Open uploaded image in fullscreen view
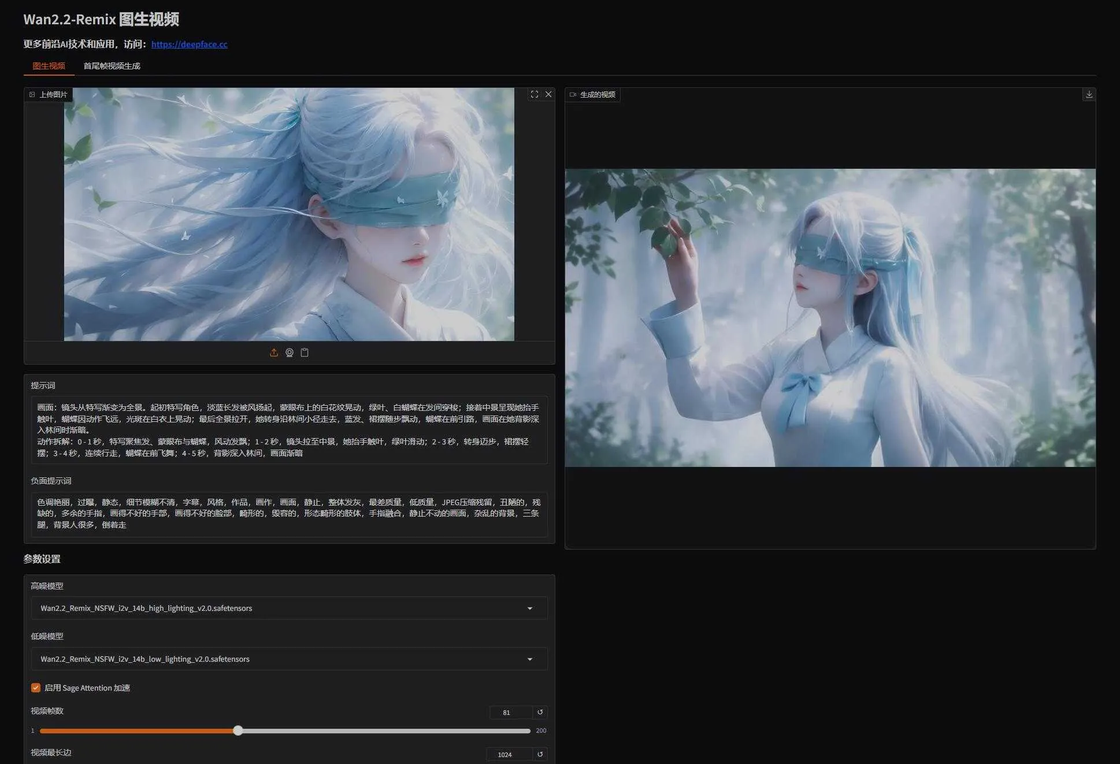1120x764 pixels. pyautogui.click(x=534, y=94)
